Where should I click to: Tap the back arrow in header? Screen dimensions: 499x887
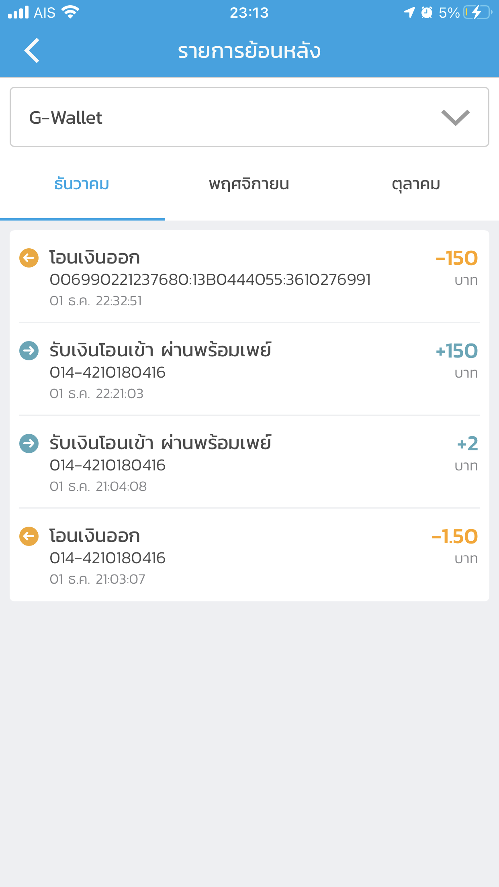pyautogui.click(x=32, y=51)
